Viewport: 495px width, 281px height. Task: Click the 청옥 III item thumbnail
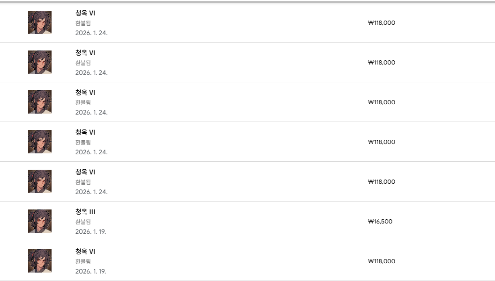click(40, 221)
